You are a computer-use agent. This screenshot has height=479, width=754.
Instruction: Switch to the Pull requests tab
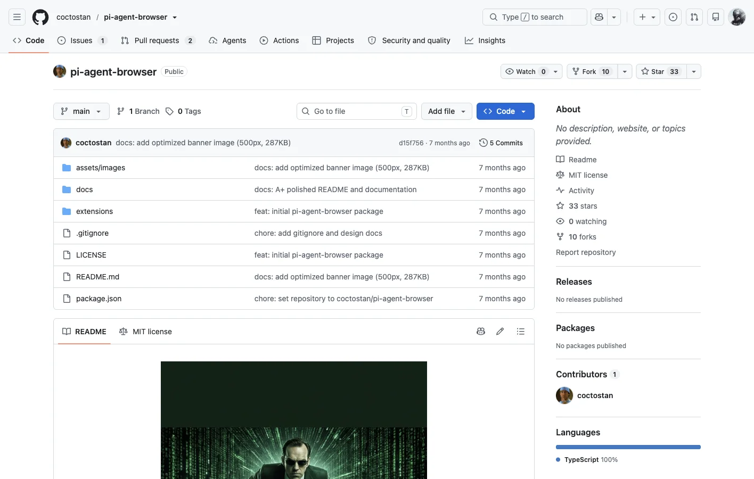point(158,40)
